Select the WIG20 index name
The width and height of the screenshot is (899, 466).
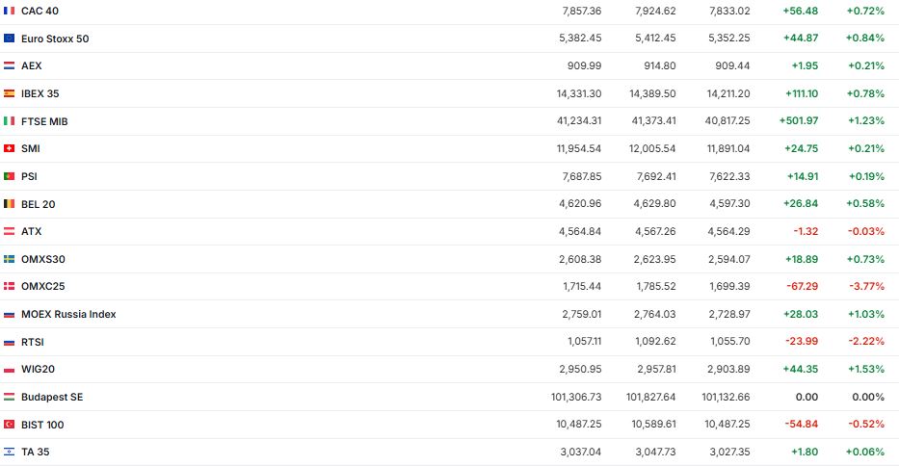tap(38, 369)
